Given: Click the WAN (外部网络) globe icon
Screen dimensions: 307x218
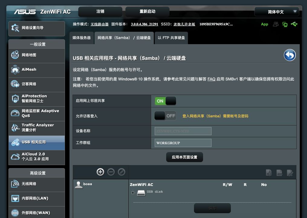Looking at the screenshot, I should (15, 213).
